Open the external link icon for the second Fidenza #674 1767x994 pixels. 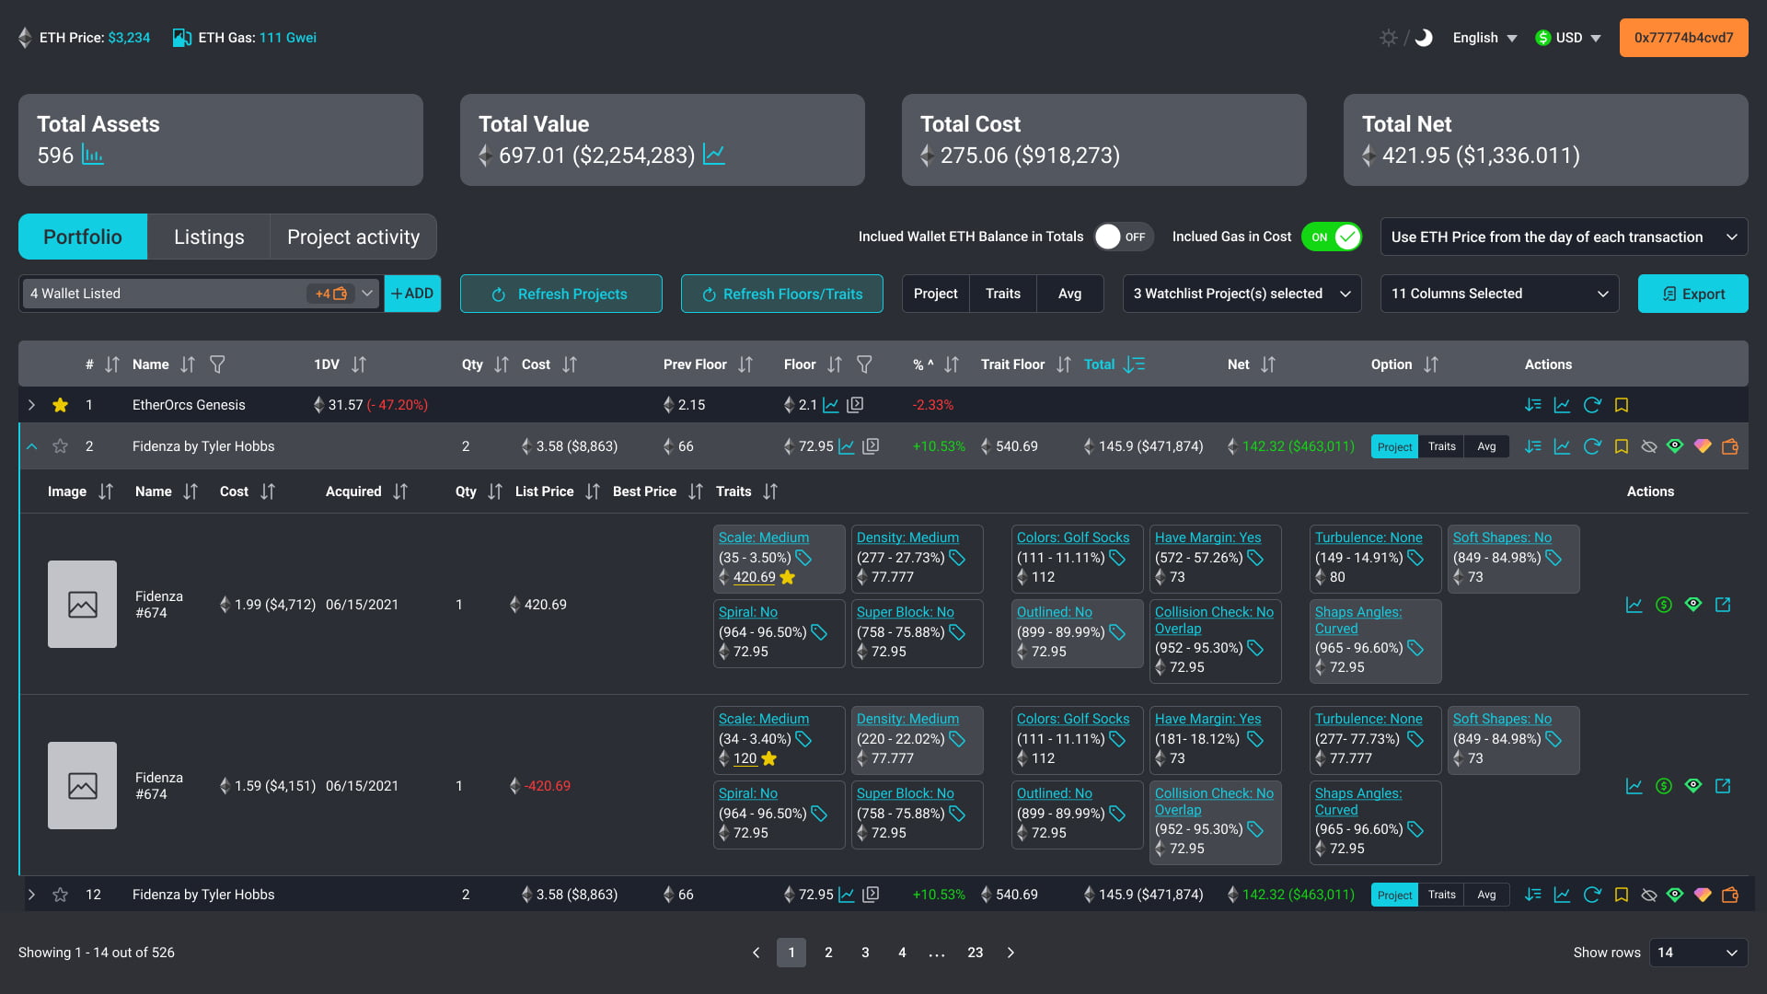(1723, 786)
